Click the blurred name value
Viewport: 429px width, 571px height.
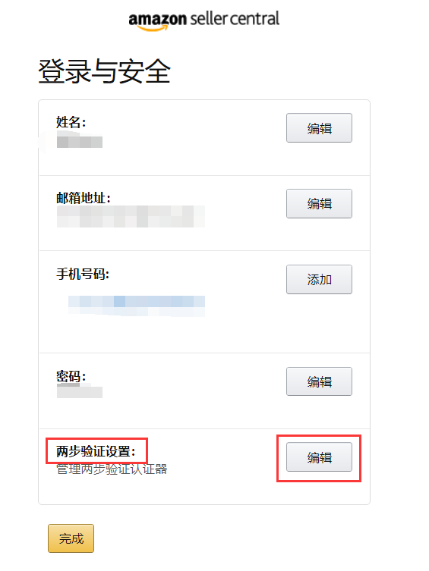click(80, 142)
